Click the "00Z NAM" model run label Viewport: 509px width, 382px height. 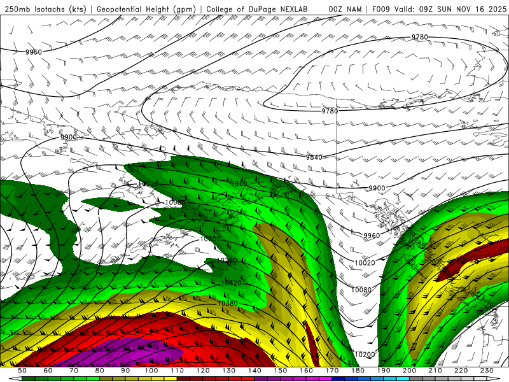(x=345, y=10)
